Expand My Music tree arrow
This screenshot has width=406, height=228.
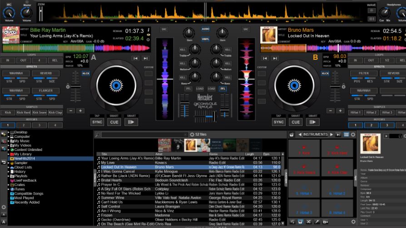8,141
